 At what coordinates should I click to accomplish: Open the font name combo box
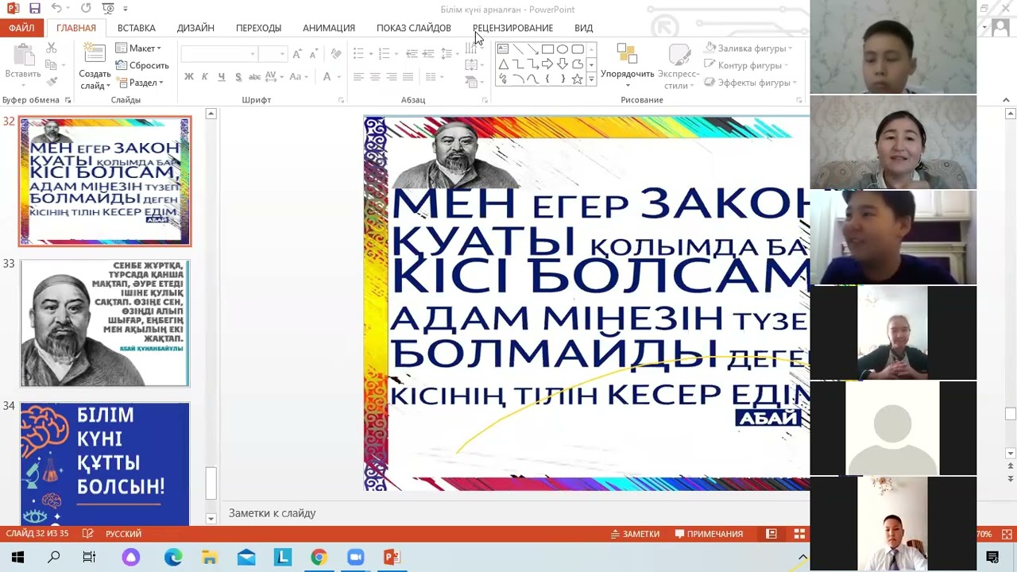[218, 54]
